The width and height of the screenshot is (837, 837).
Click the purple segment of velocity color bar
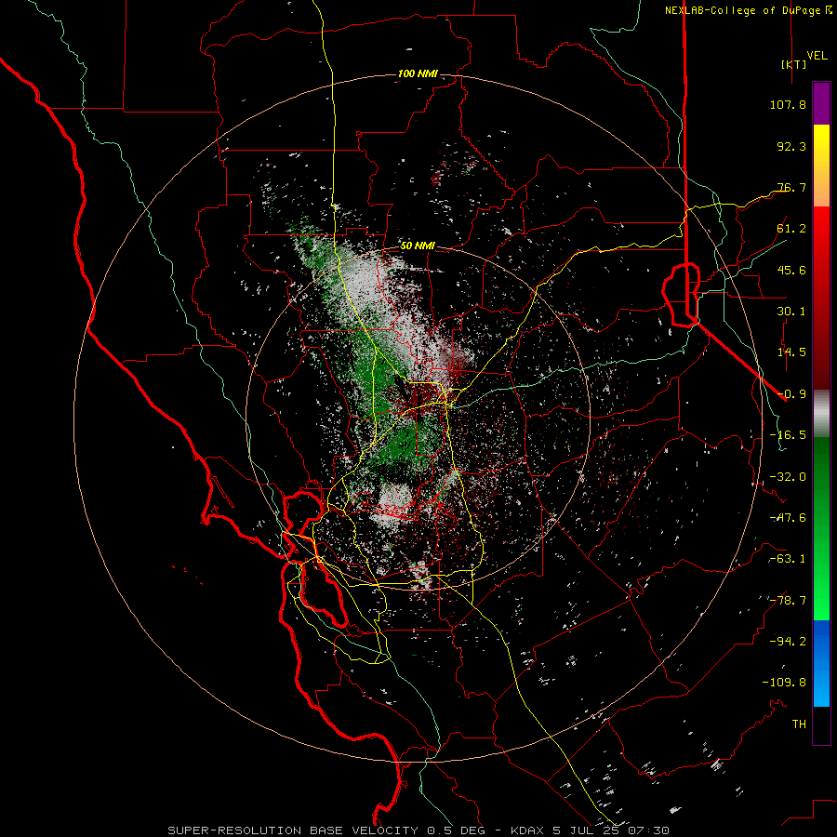point(821,104)
